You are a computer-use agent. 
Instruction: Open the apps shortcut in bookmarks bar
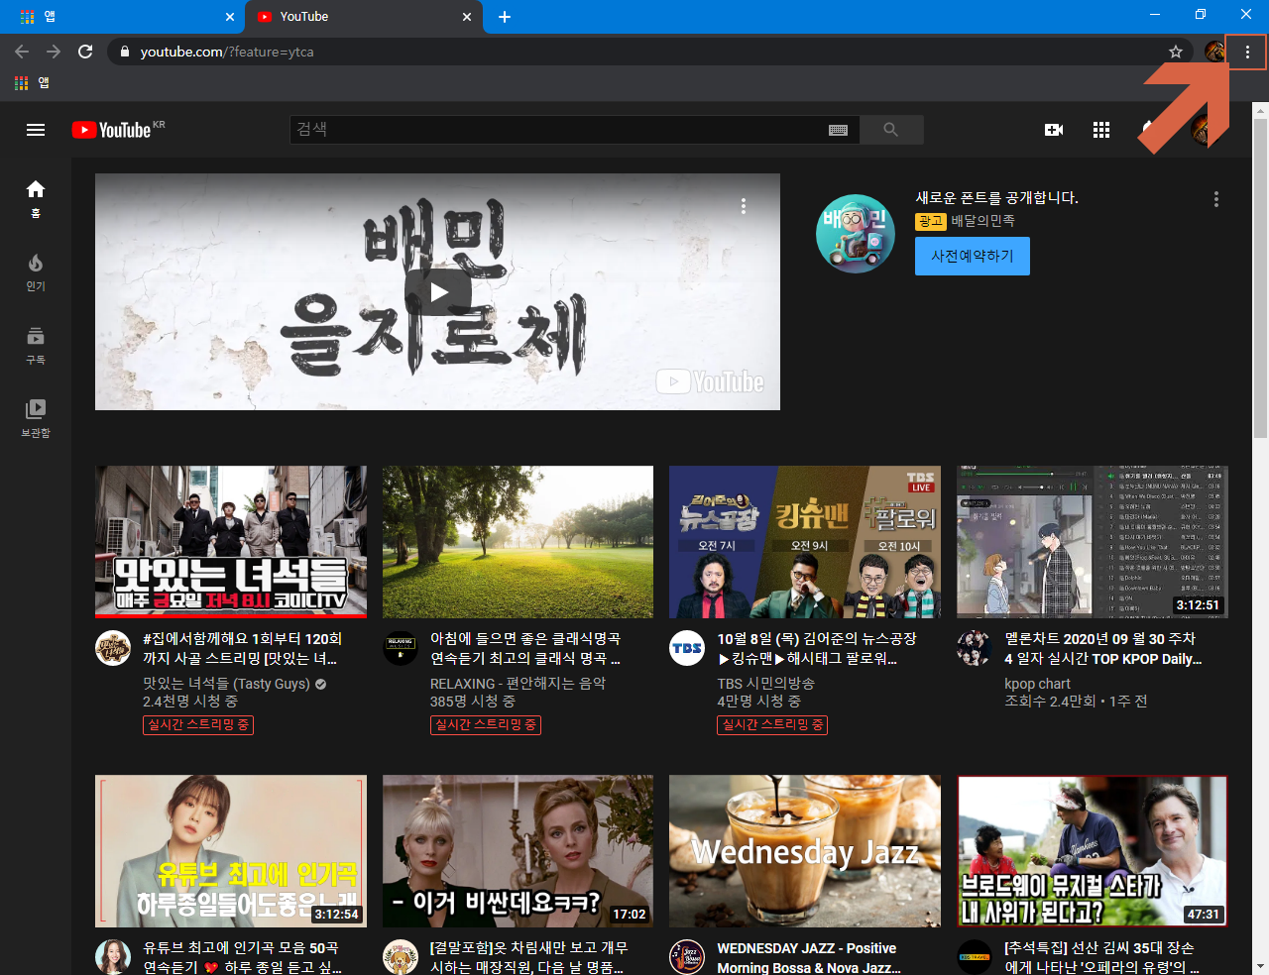click(x=32, y=83)
